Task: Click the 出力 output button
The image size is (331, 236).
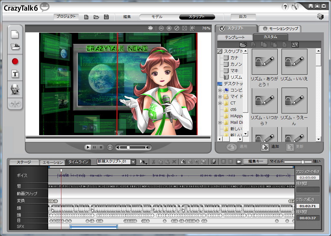Action: pyautogui.click(x=243, y=17)
